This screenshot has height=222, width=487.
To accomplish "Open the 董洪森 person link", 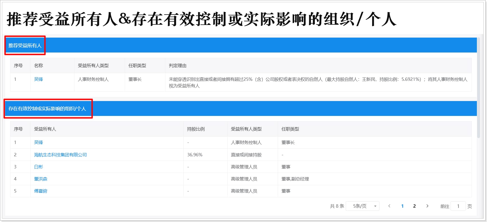I will click(41, 179).
